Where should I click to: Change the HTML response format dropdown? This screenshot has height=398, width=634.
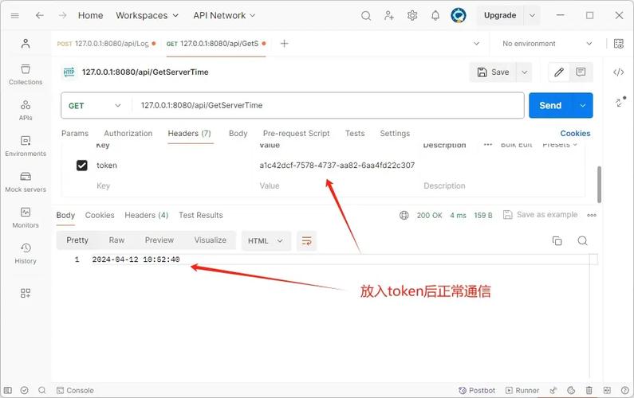click(x=266, y=241)
